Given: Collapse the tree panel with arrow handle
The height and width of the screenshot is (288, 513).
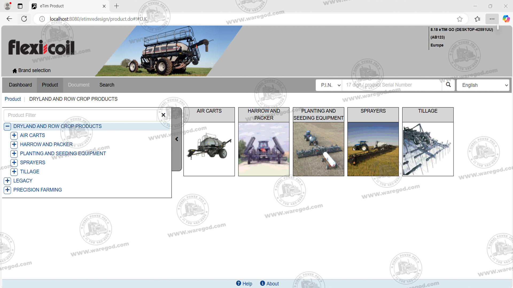Looking at the screenshot, I should tap(177, 139).
